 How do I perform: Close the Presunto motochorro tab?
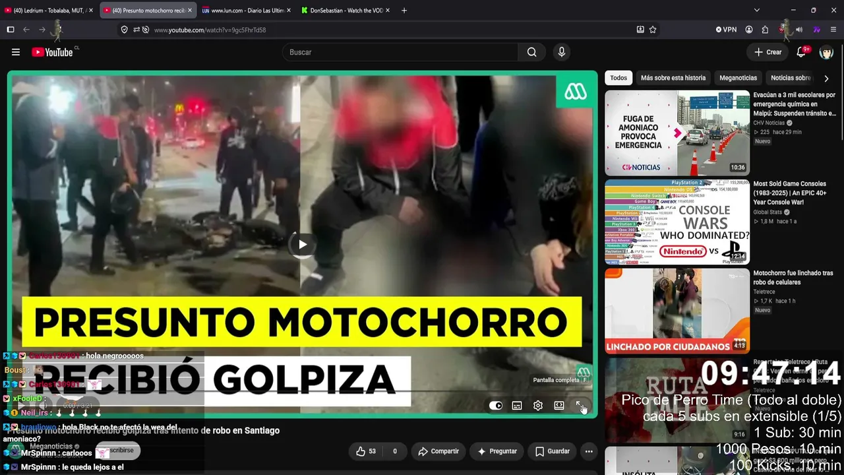coord(190,11)
